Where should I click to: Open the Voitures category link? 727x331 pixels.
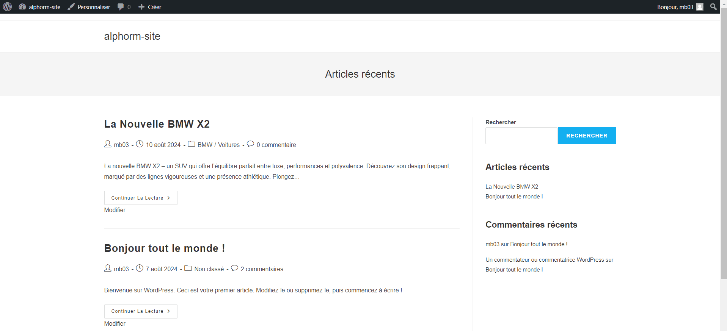click(229, 145)
